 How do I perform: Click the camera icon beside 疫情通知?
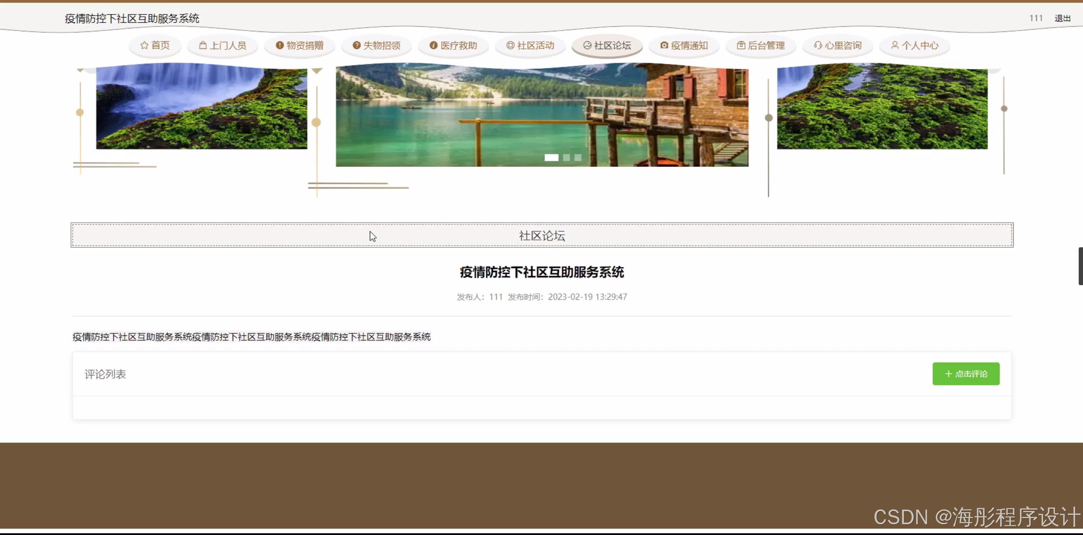click(x=664, y=46)
